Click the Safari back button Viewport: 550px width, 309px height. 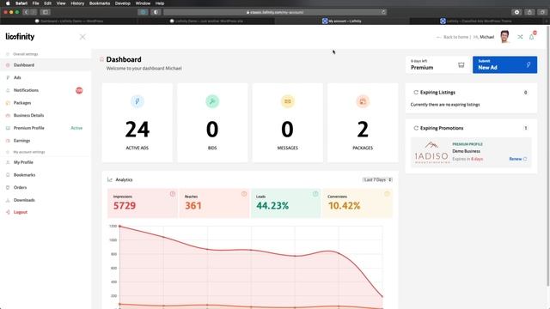pos(26,12)
